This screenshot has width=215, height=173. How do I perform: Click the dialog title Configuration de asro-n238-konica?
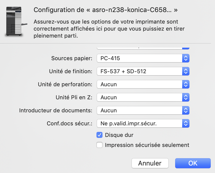click(x=105, y=10)
